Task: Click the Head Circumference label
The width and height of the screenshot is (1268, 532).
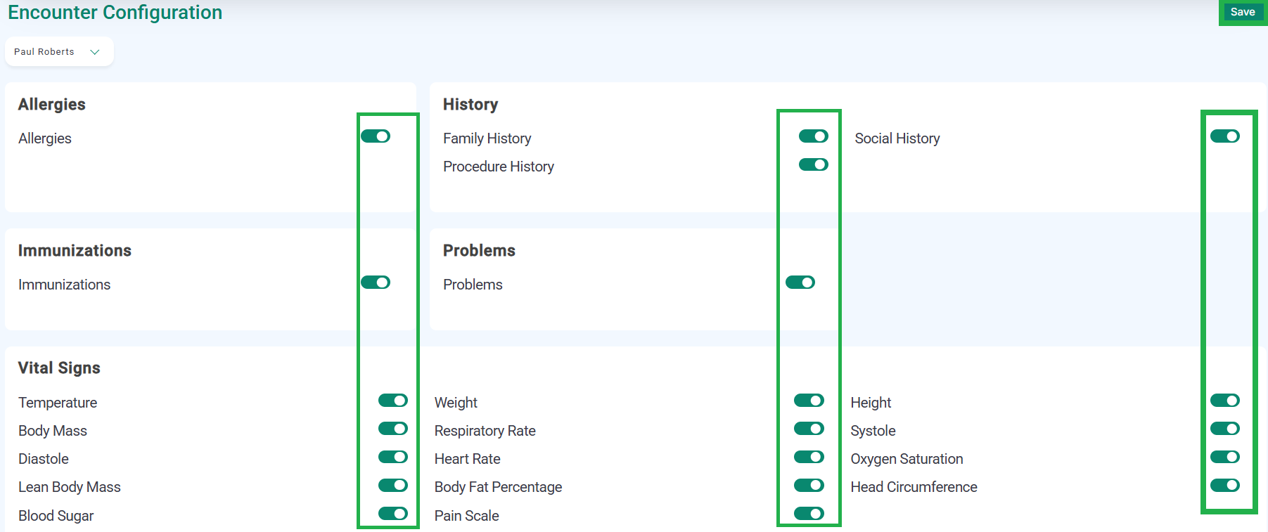Action: (x=914, y=487)
